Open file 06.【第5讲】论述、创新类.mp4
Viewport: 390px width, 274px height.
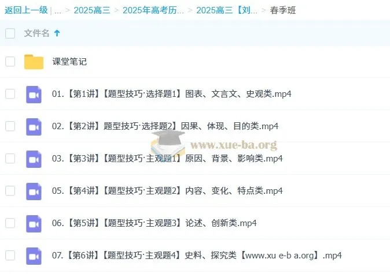[154, 223]
